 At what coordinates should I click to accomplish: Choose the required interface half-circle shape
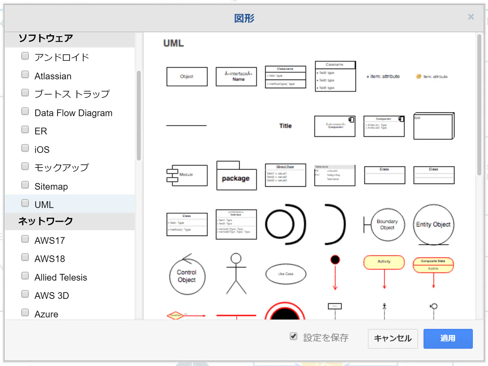point(335,225)
